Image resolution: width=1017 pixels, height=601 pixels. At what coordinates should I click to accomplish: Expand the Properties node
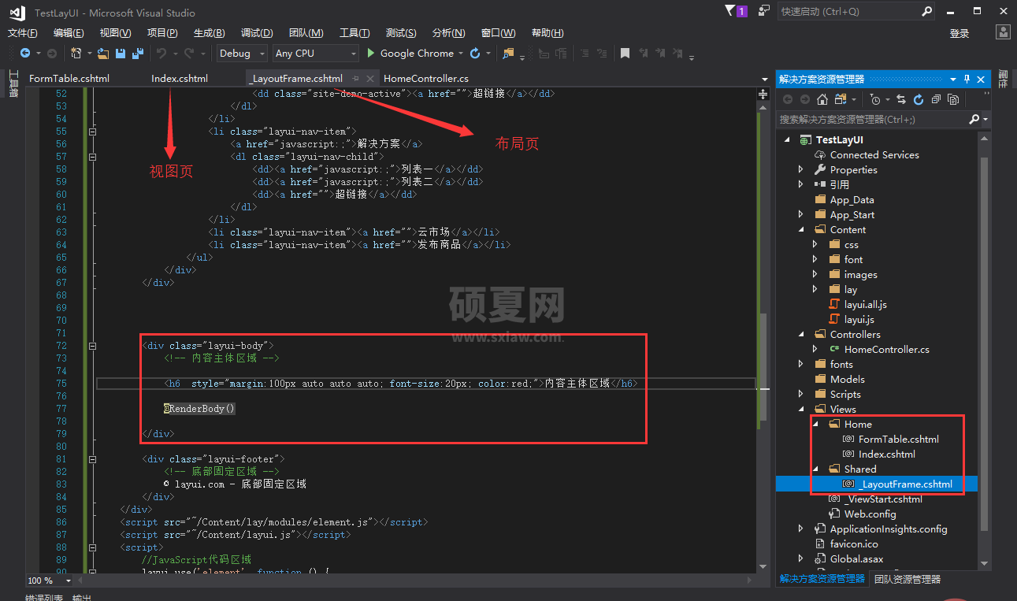pyautogui.click(x=801, y=170)
